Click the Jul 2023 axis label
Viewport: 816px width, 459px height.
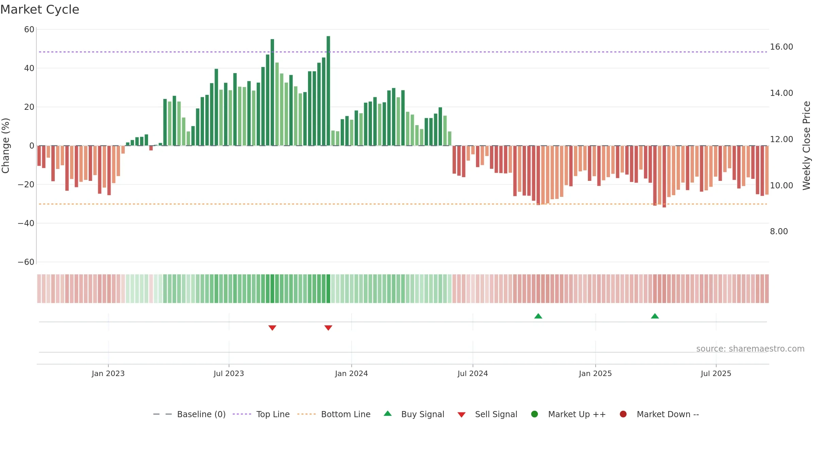[229, 373]
